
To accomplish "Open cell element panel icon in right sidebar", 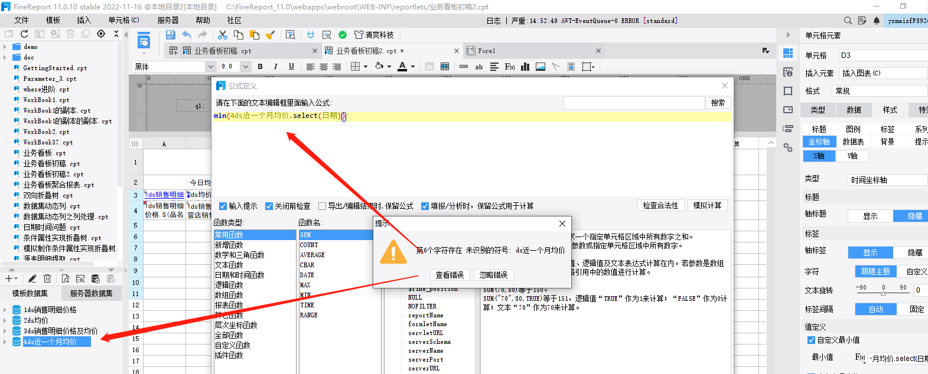I will (x=788, y=53).
